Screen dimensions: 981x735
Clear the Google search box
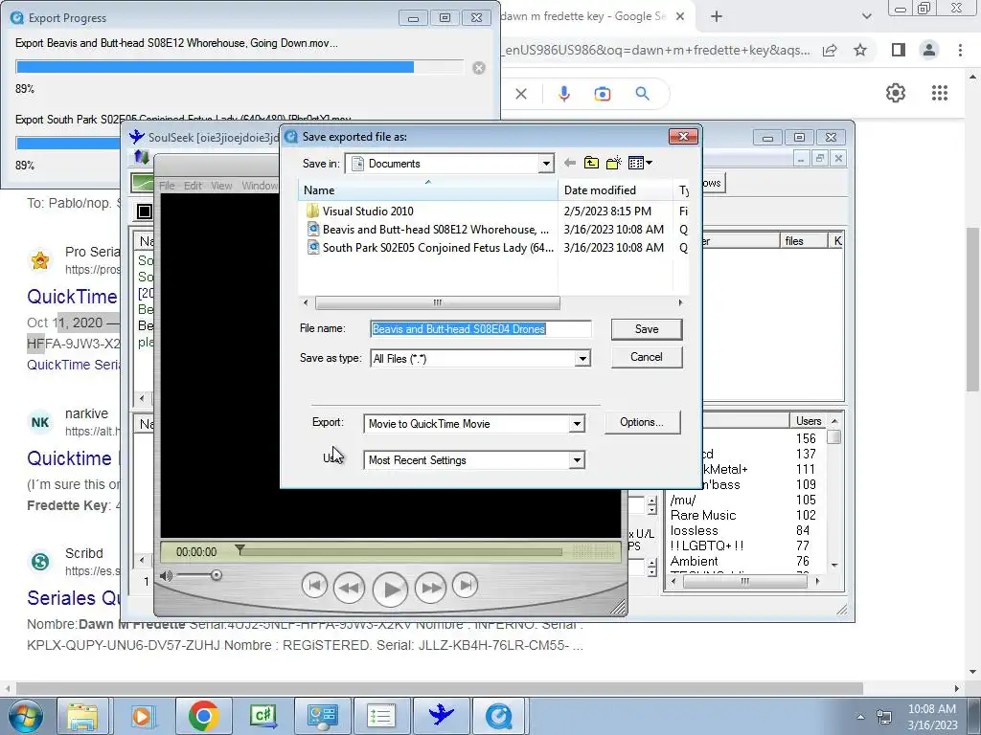[520, 95]
